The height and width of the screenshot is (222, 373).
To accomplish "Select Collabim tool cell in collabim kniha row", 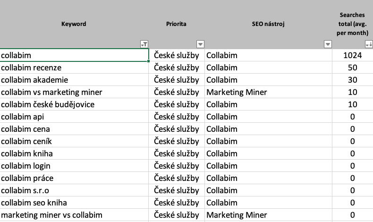I will [268, 154].
